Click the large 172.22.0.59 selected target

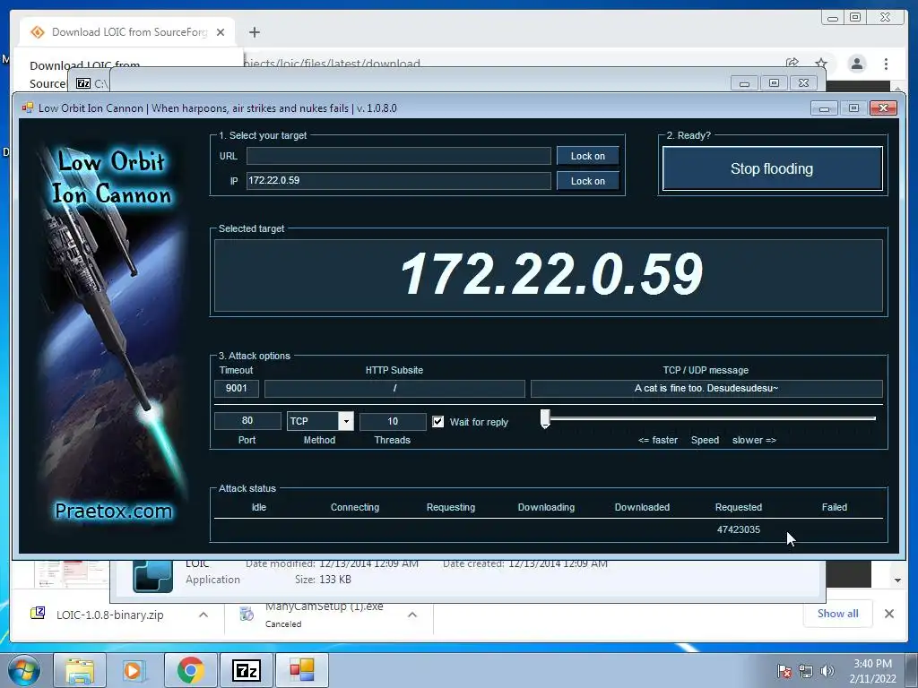(551, 274)
